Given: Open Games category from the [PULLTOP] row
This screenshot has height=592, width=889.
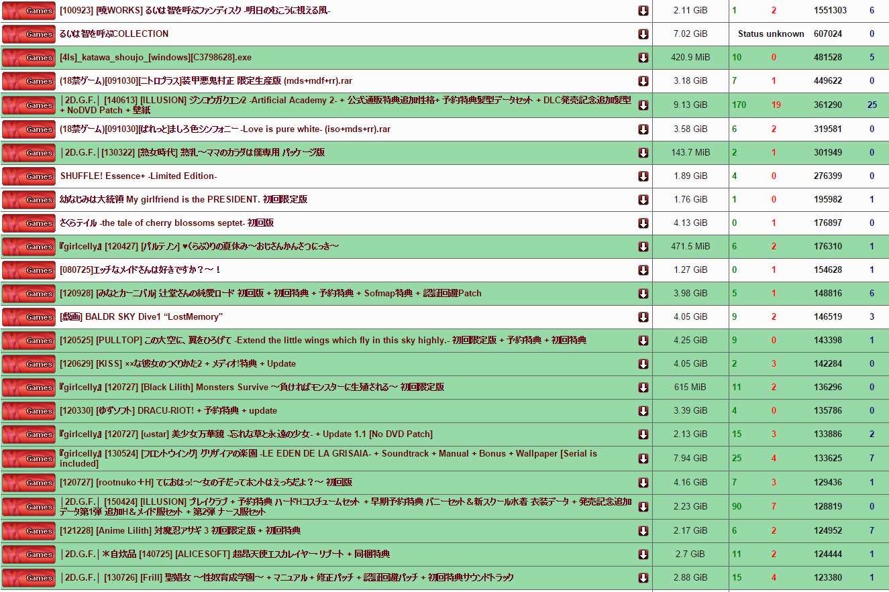Looking at the screenshot, I should pos(29,341).
